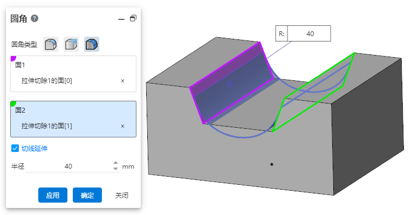Image resolution: width=412 pixels, height=215 pixels.
Task: Select the first fillet type icon
Action: tap(51, 44)
